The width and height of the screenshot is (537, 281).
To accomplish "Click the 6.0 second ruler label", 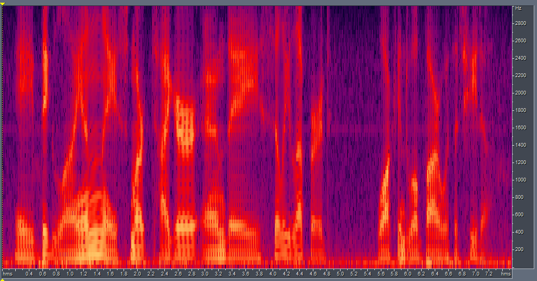I will [x=408, y=274].
